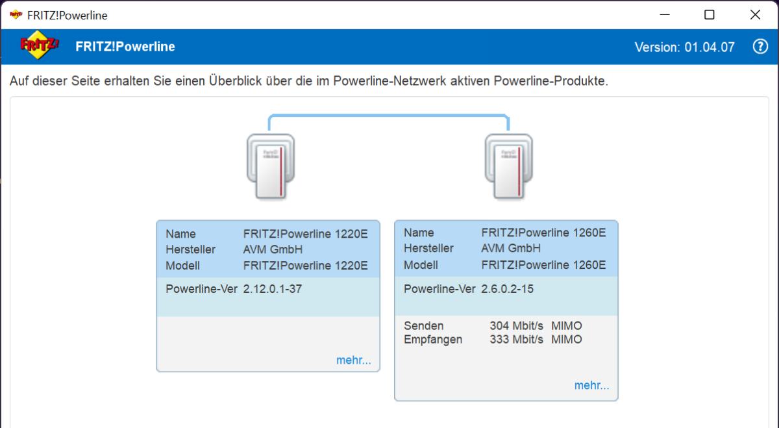Click Modell value FRITZ!Powerline 1220E
The image size is (779, 428).
point(306,266)
